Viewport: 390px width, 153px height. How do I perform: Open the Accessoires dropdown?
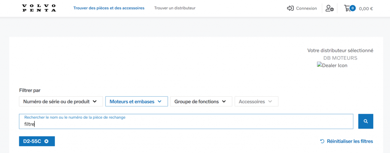[x=256, y=102]
